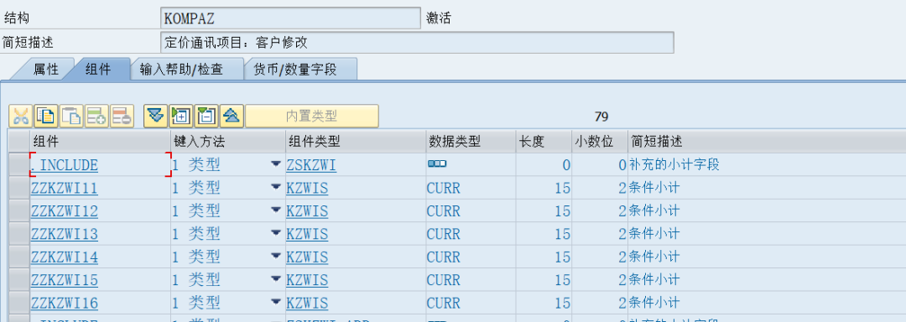Click the .INCLUDE component link
This screenshot has height=322, width=906.
(x=65, y=165)
